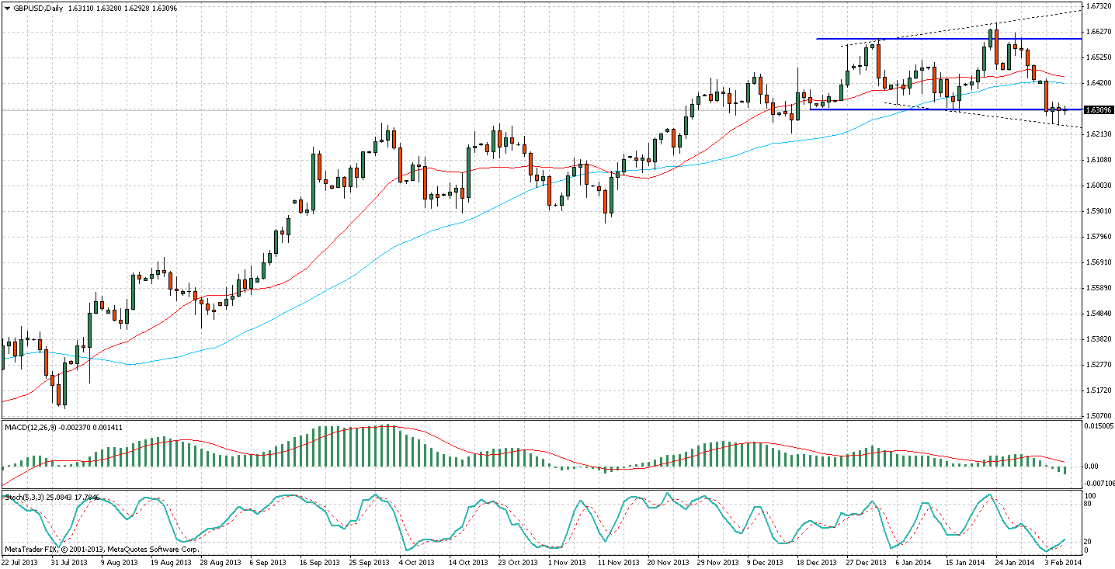Click the 24 Jan 2014 date label
Screen dimensions: 1115x569
(1015, 561)
